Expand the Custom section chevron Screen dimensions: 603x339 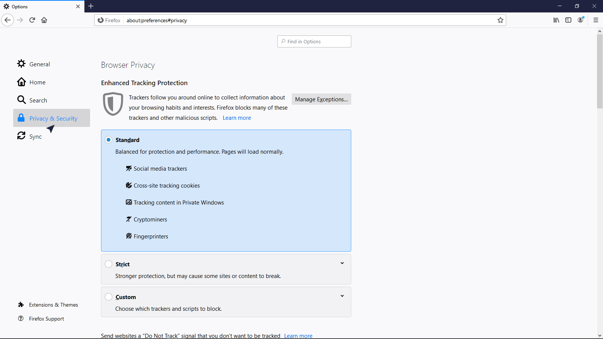coord(342,296)
